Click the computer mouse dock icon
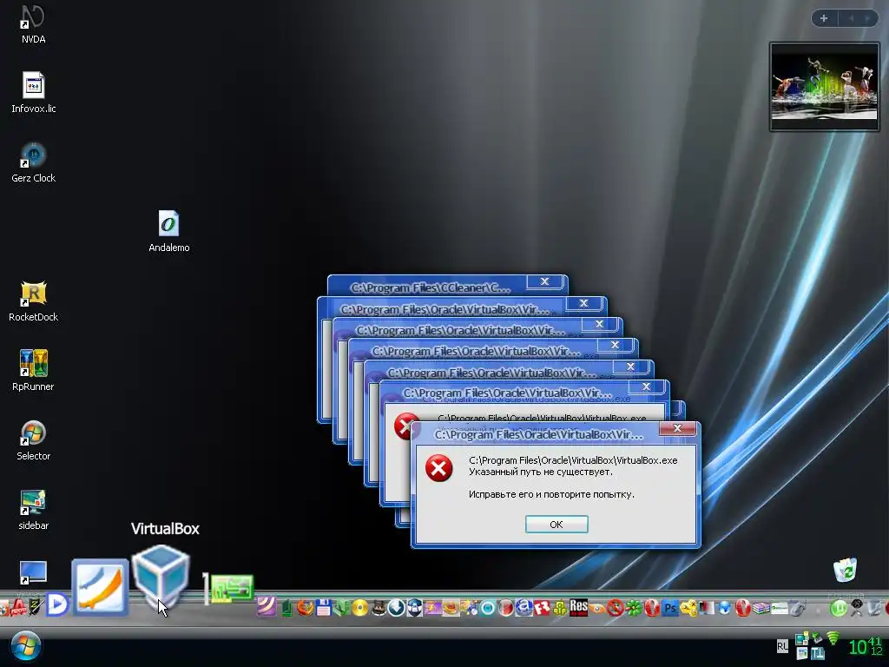The height and width of the screenshot is (667, 889). point(798,609)
